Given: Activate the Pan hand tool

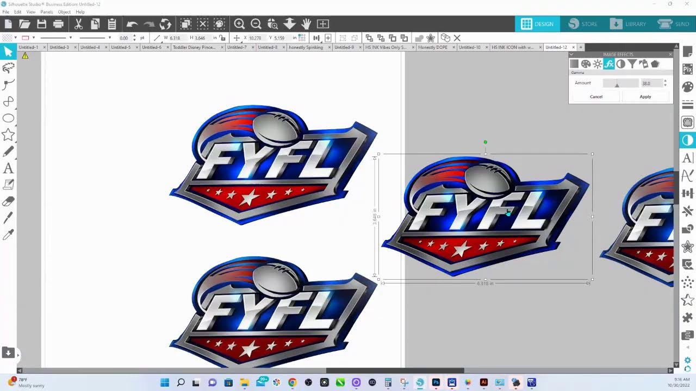Looking at the screenshot, I should click(x=306, y=24).
